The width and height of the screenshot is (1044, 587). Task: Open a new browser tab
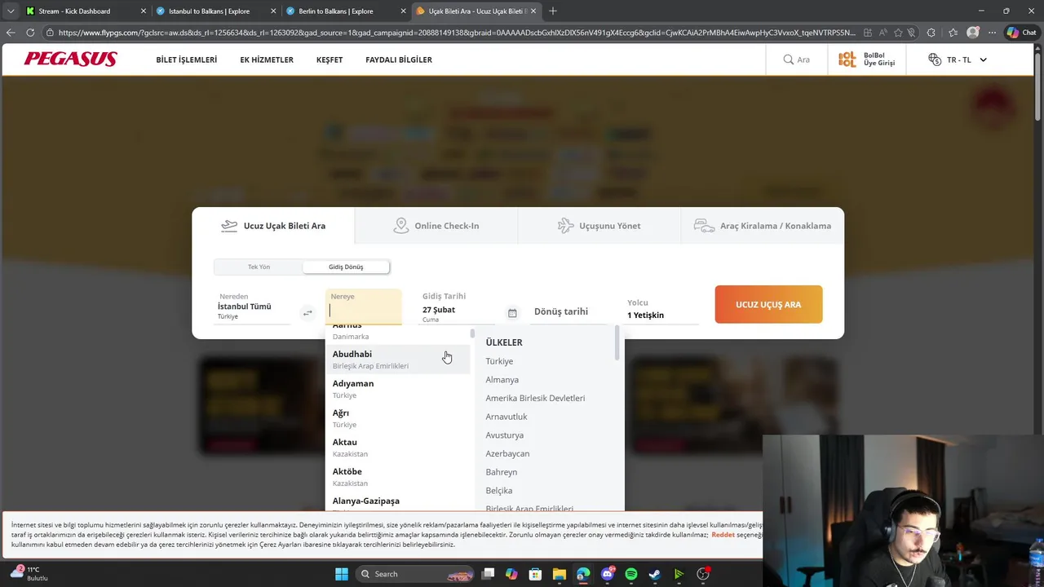click(x=553, y=11)
